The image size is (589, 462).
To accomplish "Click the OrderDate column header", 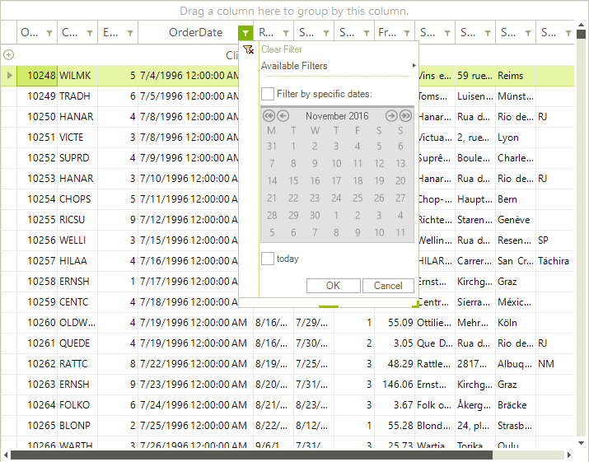I will tap(195, 33).
